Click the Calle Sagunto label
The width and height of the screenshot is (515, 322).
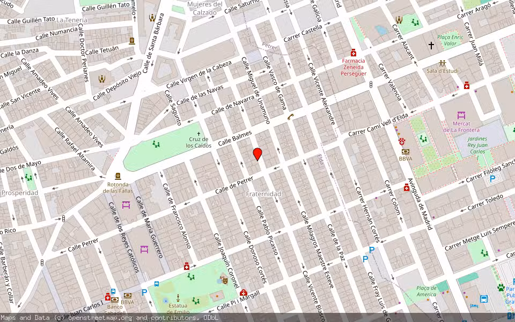(x=173, y=107)
